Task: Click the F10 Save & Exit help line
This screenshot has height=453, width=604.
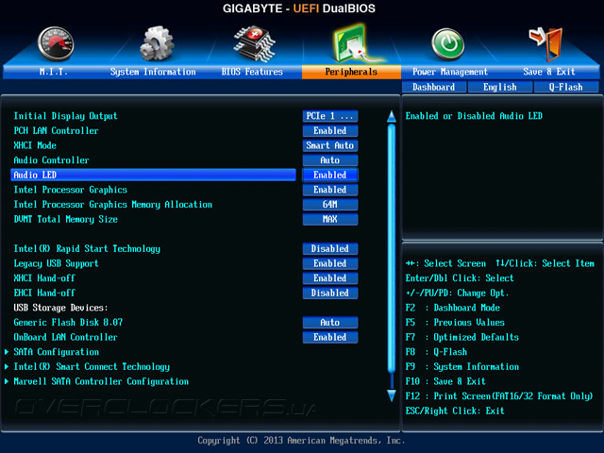Action: click(445, 381)
